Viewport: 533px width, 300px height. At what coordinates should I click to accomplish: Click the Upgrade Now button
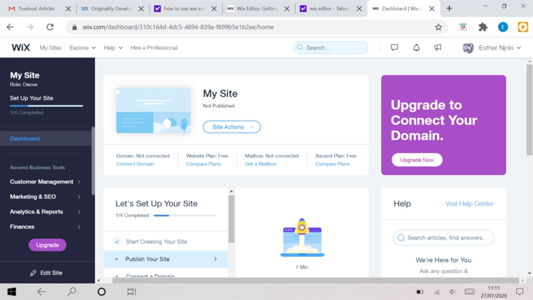[417, 160]
